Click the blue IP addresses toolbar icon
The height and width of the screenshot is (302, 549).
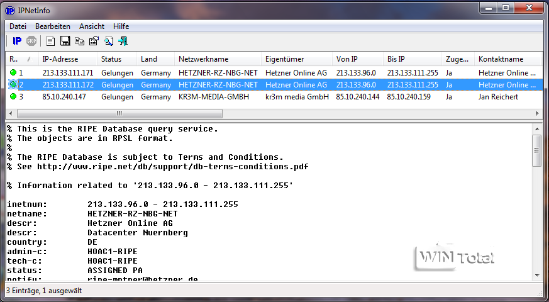pyautogui.click(x=17, y=42)
